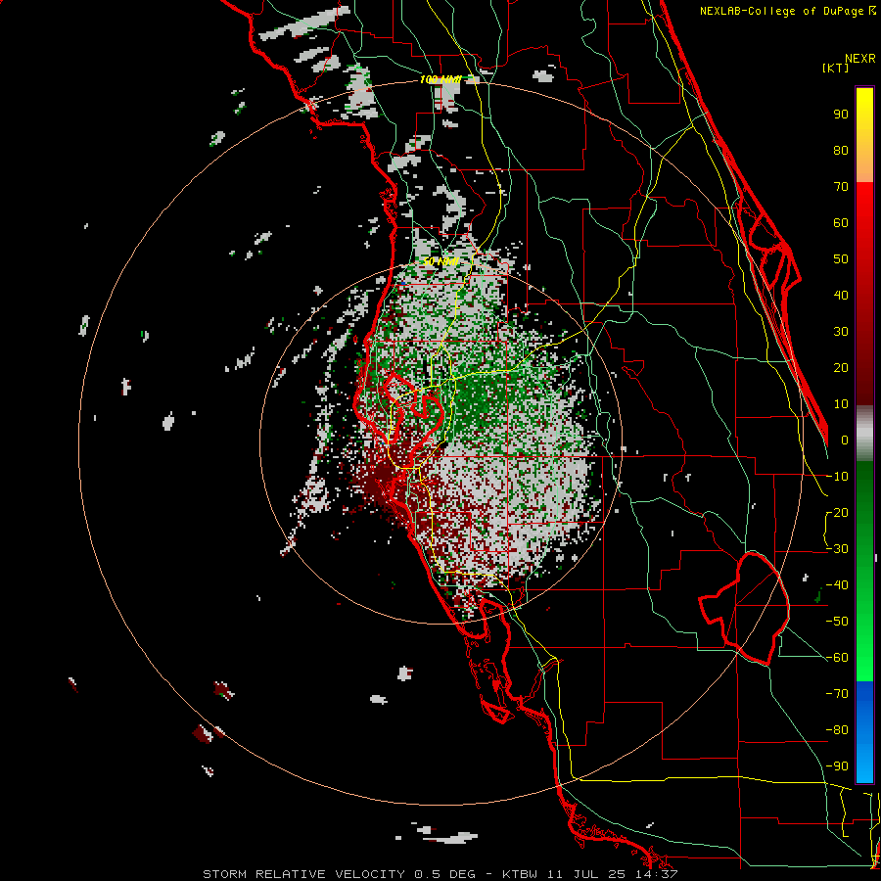
Task: Click the positive 60 knot scale label
Action: click(841, 222)
